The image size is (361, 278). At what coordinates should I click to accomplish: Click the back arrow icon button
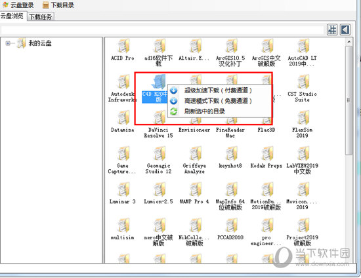[345, 30]
